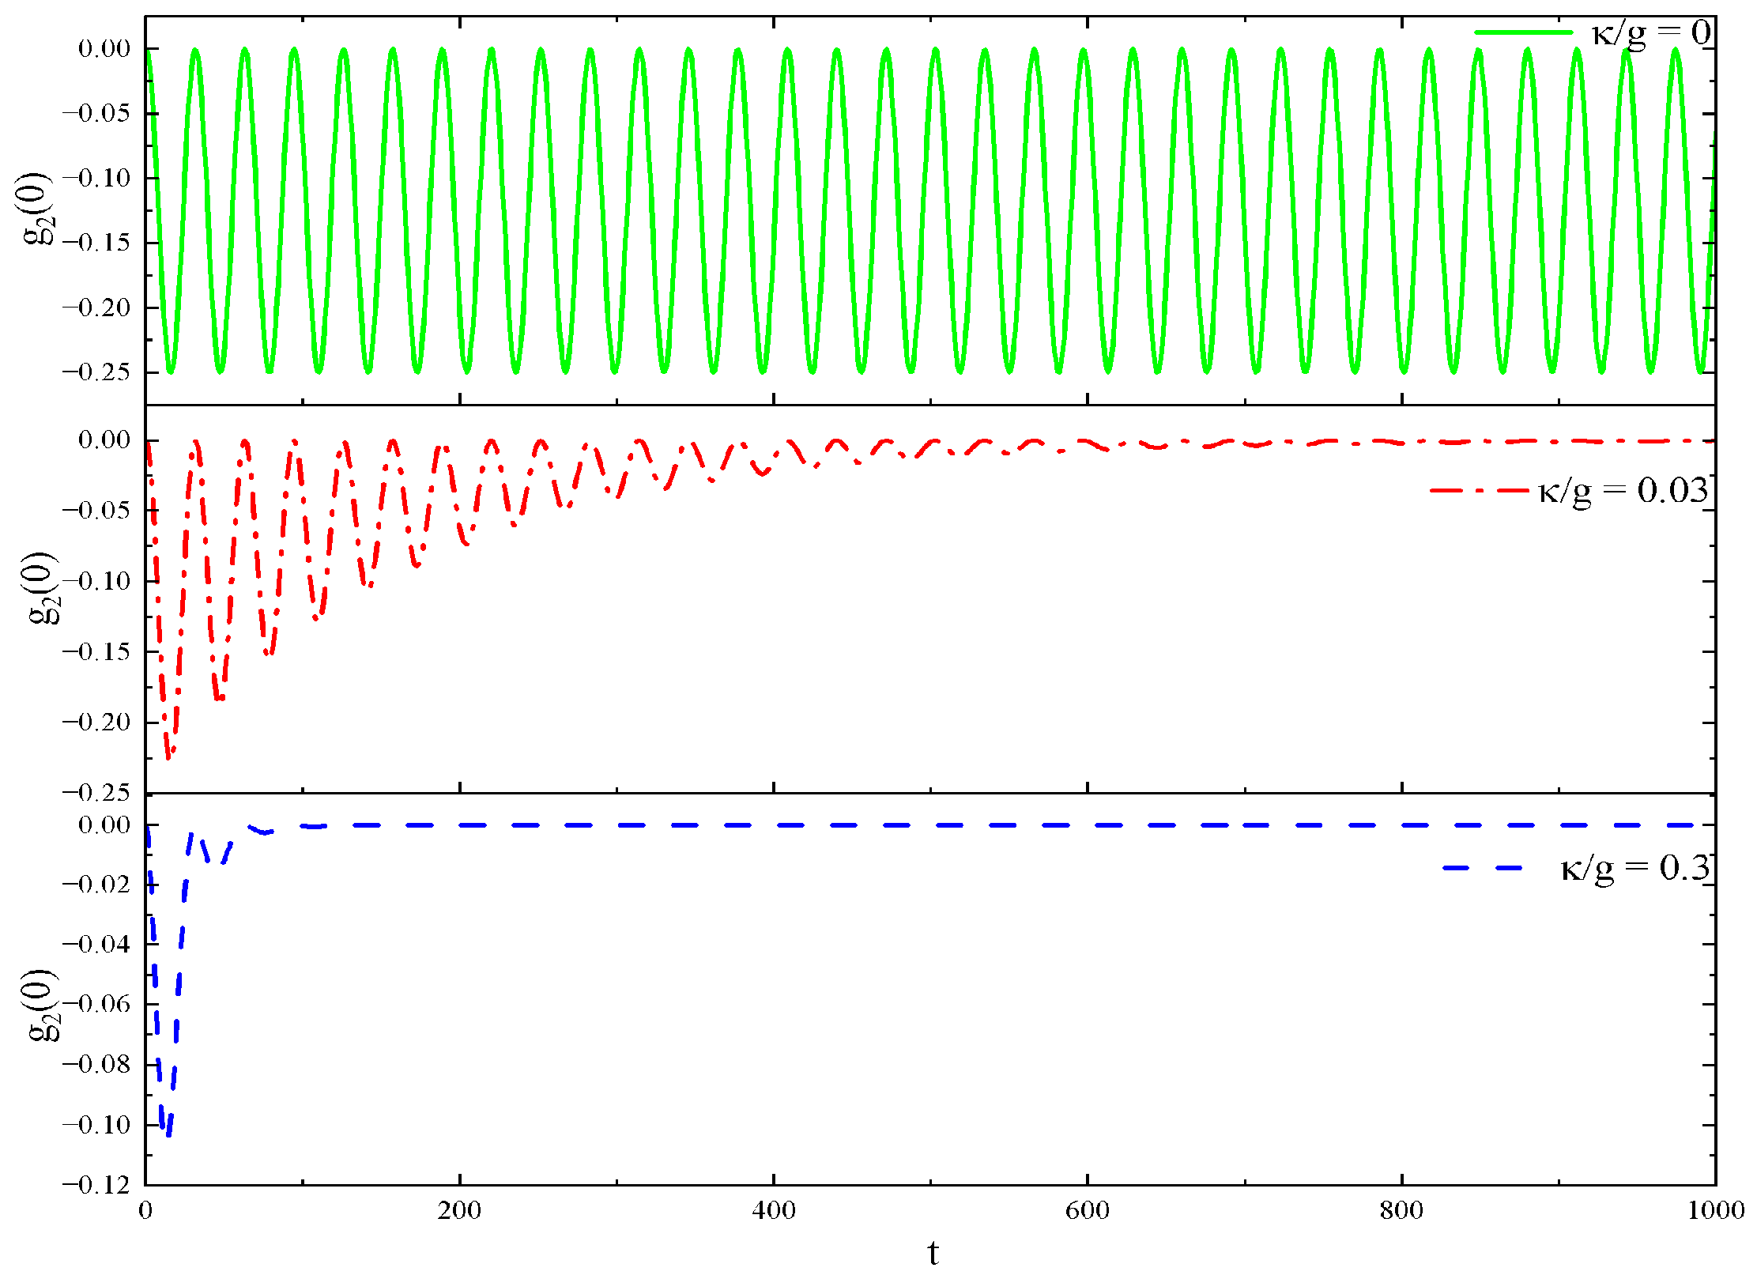Viewport: 1757px width, 1279px height.
Task: Click the bottom panel g2(0) axis label
Action: click(x=43, y=1005)
